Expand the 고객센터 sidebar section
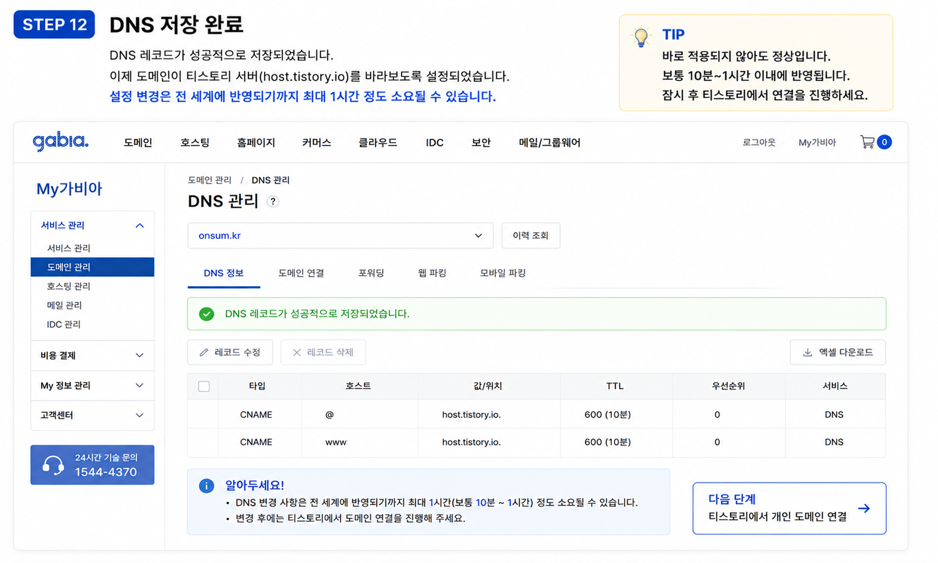This screenshot has height=563, width=938. pyautogui.click(x=93, y=415)
